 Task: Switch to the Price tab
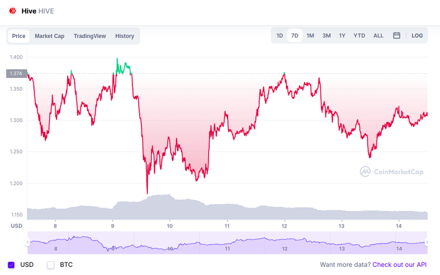pyautogui.click(x=18, y=36)
